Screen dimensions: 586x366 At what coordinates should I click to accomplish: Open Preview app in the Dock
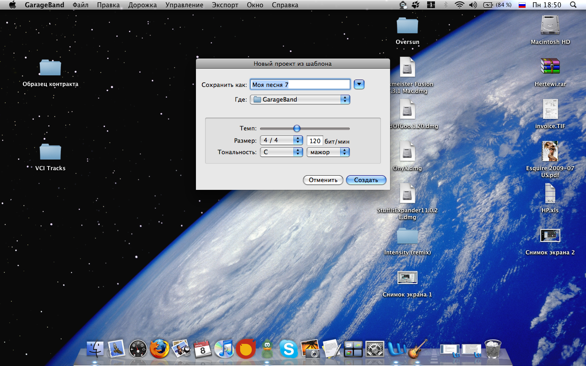point(181,349)
